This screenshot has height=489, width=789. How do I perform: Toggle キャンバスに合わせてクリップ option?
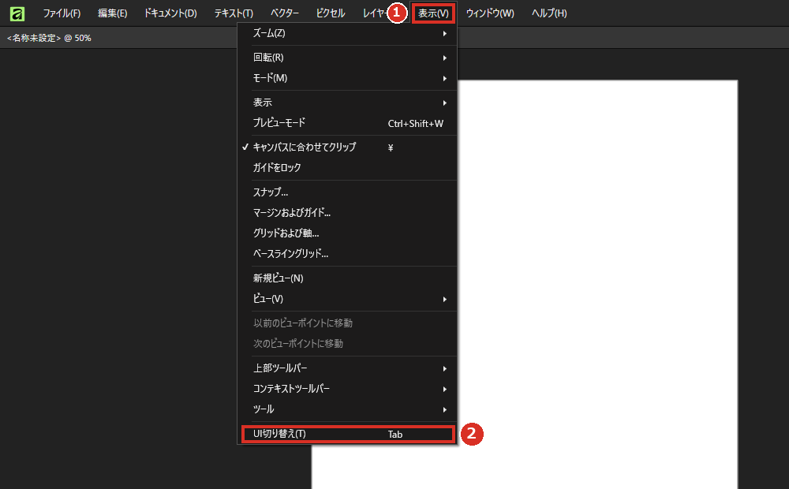347,147
